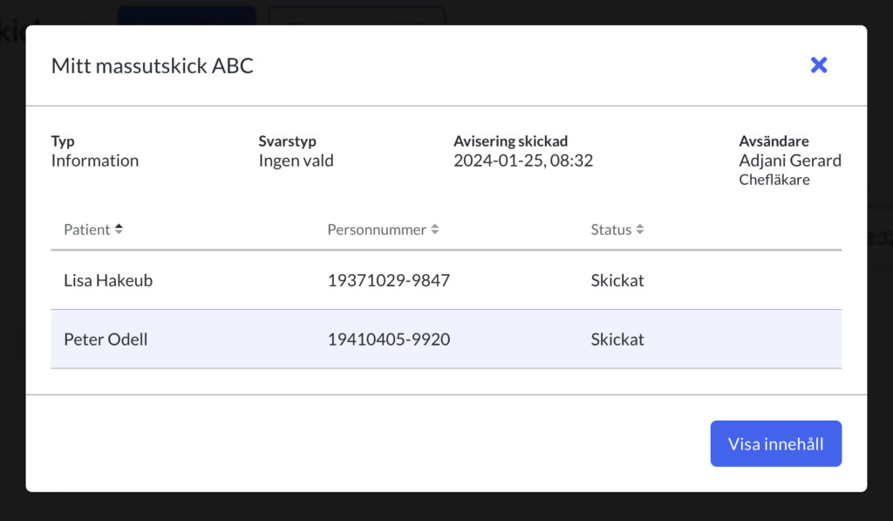Click the Visa innehåll button
The image size is (893, 521).
tap(775, 443)
